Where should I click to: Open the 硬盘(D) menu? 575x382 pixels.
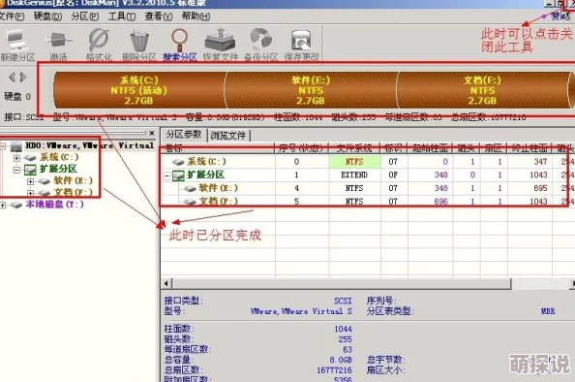(x=47, y=16)
